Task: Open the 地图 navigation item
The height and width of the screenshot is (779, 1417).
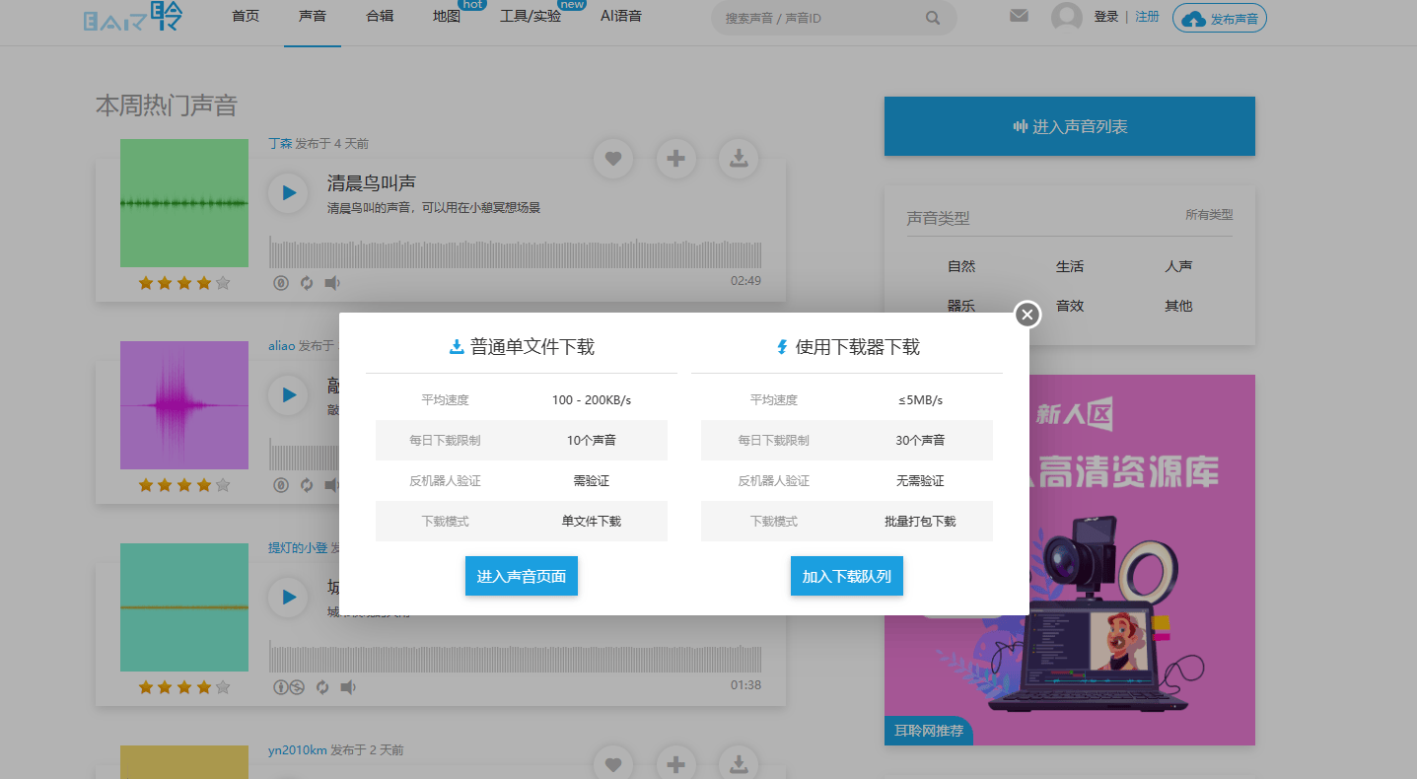Action: coord(446,16)
